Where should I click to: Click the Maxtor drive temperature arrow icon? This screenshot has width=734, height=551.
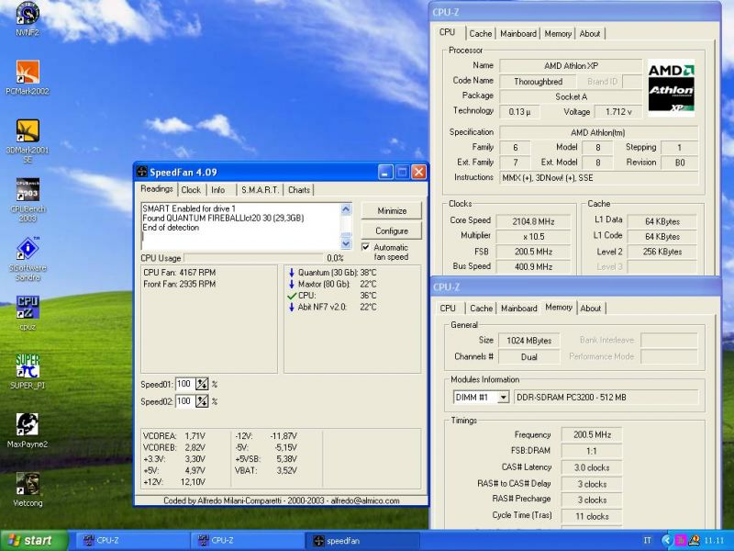click(292, 284)
